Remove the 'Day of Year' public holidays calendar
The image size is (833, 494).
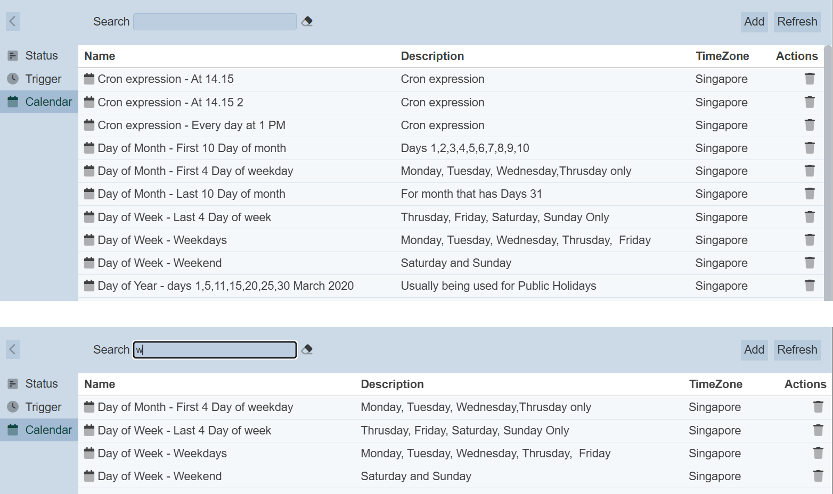(809, 286)
